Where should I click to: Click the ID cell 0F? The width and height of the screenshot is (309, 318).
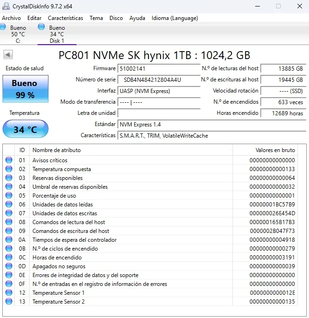click(22, 284)
